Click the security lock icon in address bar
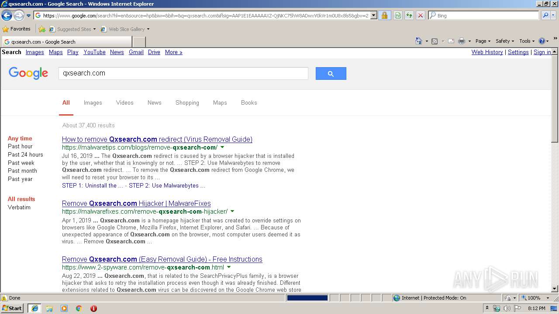 (384, 15)
